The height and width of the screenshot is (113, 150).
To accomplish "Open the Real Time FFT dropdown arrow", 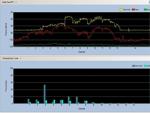I will pos(16,2).
